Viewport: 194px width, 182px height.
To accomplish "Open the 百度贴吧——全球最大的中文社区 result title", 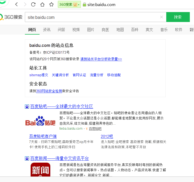I will [x=62, y=107].
